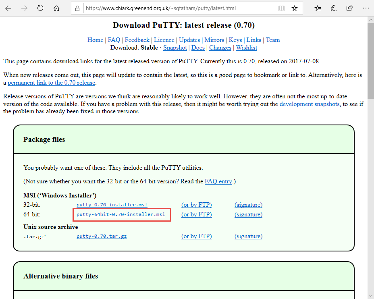The width and height of the screenshot is (374, 299).
Task: Click the '.tar.gz:' row label
Action: pos(35,236)
